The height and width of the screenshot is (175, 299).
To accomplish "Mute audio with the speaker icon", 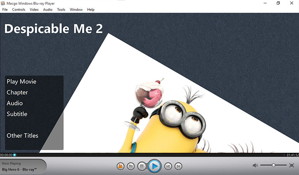I will 255,166.
